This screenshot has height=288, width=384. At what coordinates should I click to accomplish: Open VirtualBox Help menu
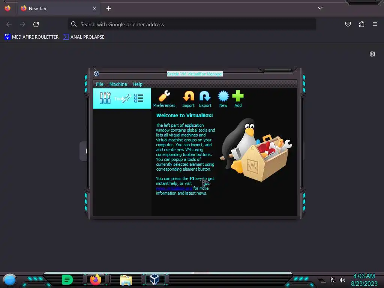tap(138, 84)
